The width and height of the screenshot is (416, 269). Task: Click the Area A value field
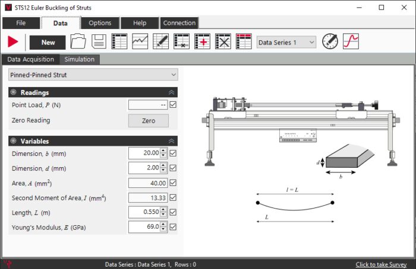click(148, 182)
